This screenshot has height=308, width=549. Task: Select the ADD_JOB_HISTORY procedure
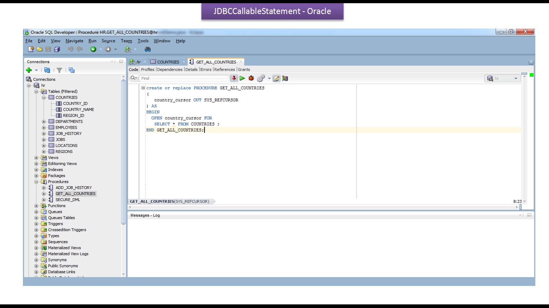(74, 188)
